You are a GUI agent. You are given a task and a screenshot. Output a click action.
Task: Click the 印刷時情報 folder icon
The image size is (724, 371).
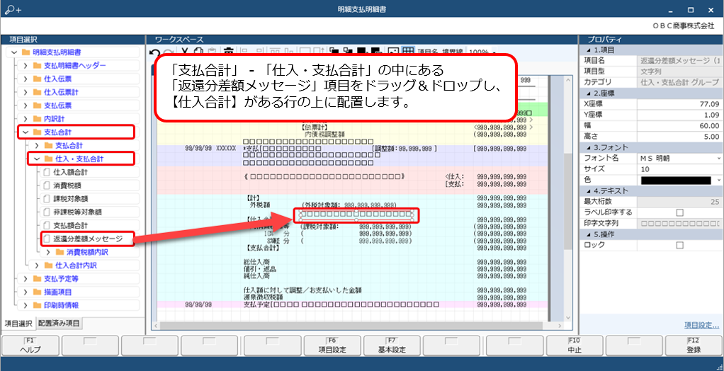pos(37,305)
